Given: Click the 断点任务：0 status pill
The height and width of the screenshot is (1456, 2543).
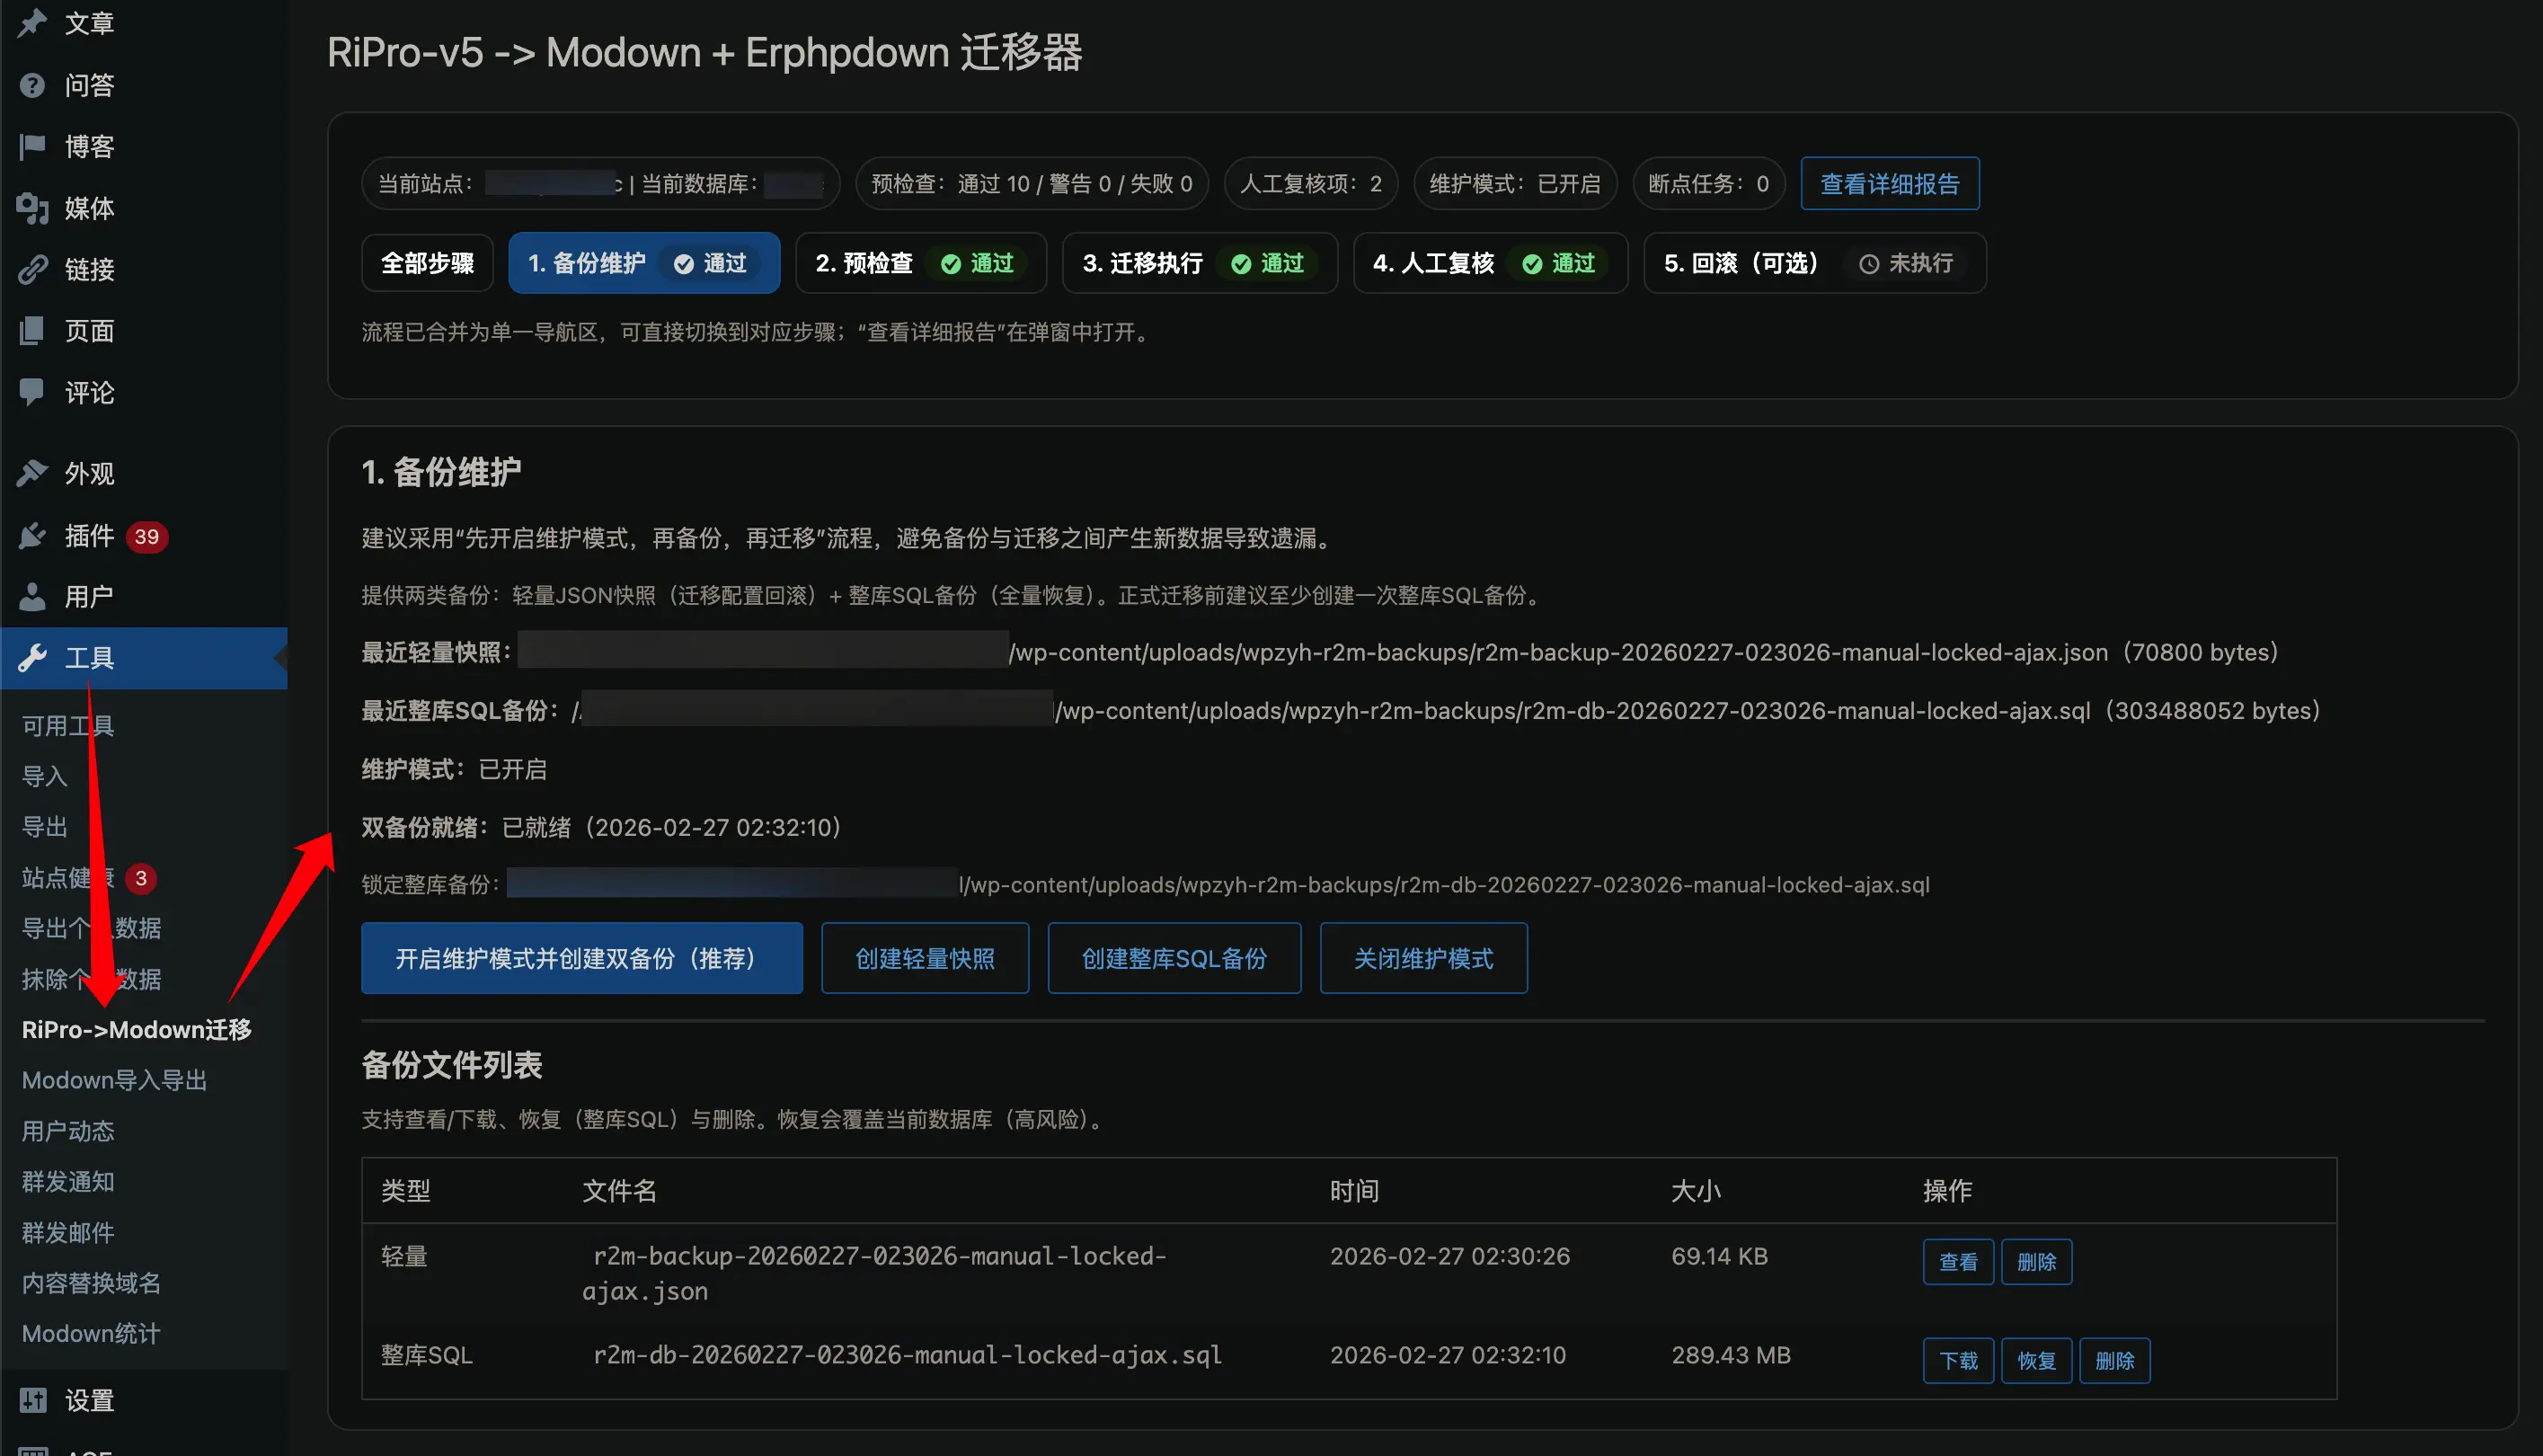Looking at the screenshot, I should click(1708, 183).
